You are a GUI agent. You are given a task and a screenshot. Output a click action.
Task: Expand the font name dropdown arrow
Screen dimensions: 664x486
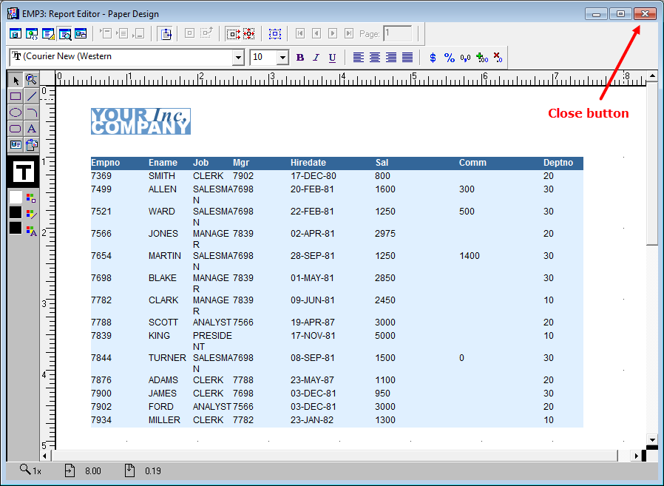click(x=239, y=57)
